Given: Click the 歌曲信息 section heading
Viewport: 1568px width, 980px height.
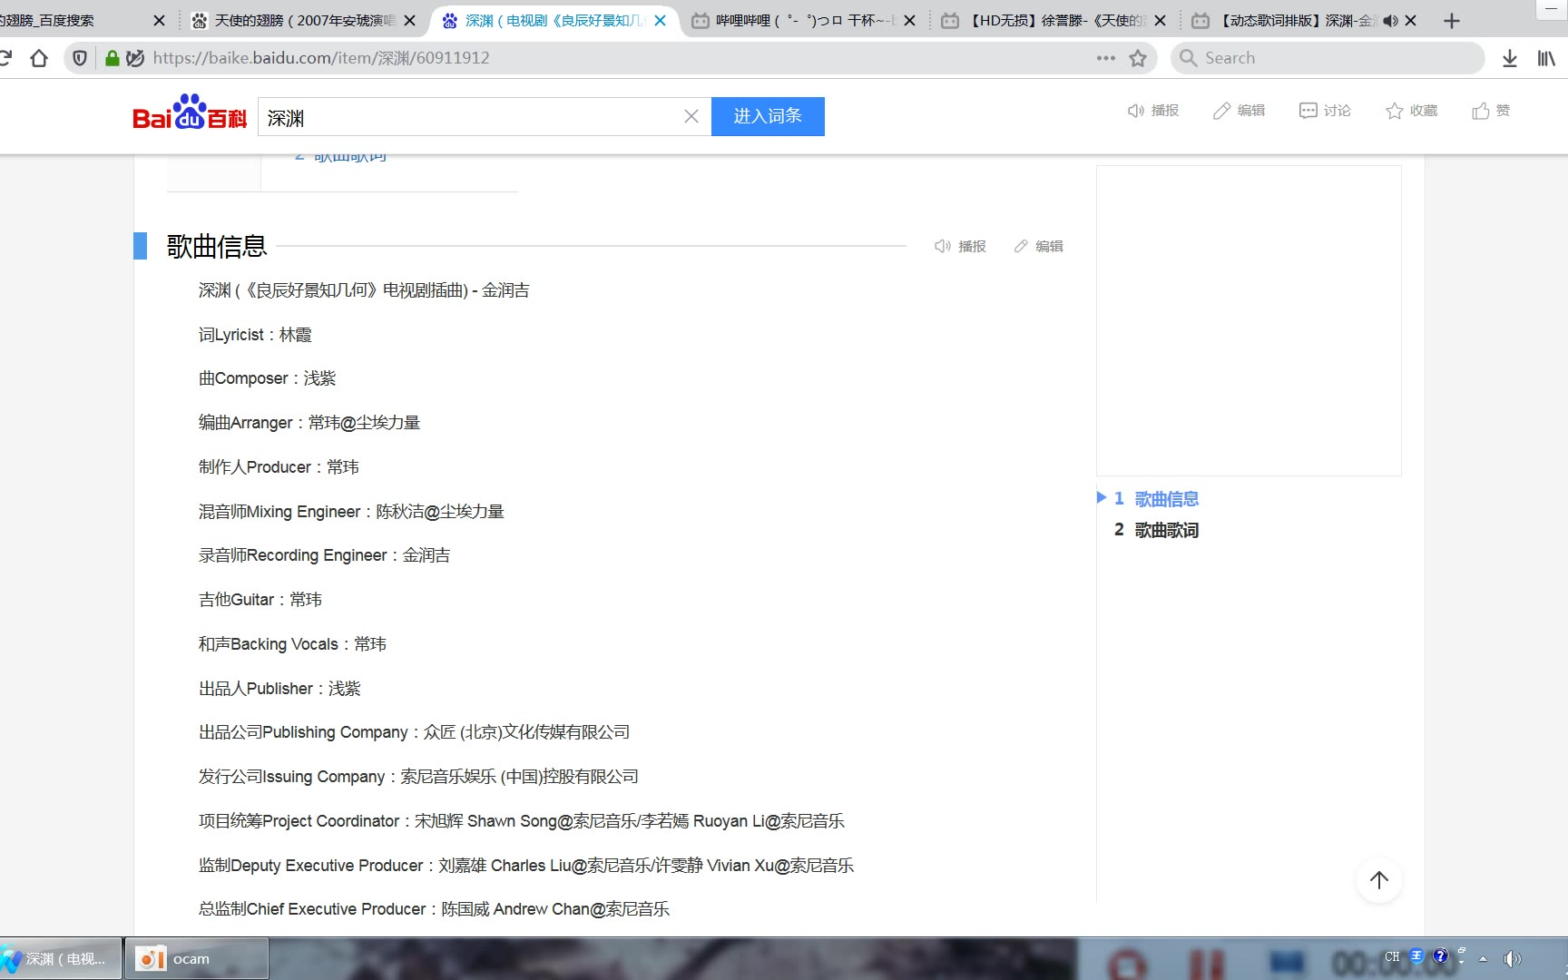Looking at the screenshot, I should coord(216,246).
